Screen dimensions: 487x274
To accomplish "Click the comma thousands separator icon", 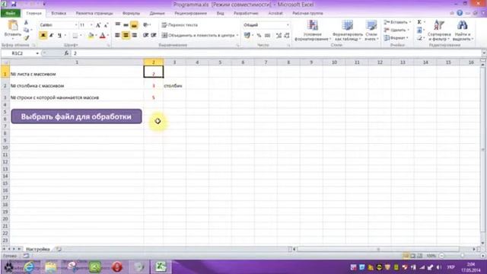I will [267, 36].
